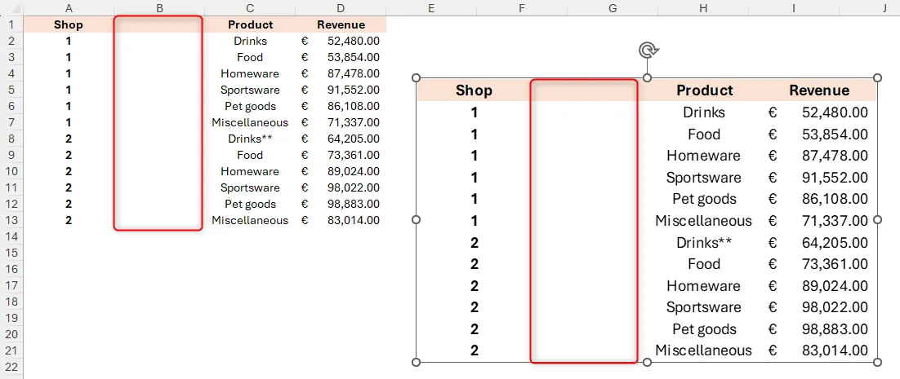
Task: Click the picture's top-right corner sizing handle
Action: 877,78
